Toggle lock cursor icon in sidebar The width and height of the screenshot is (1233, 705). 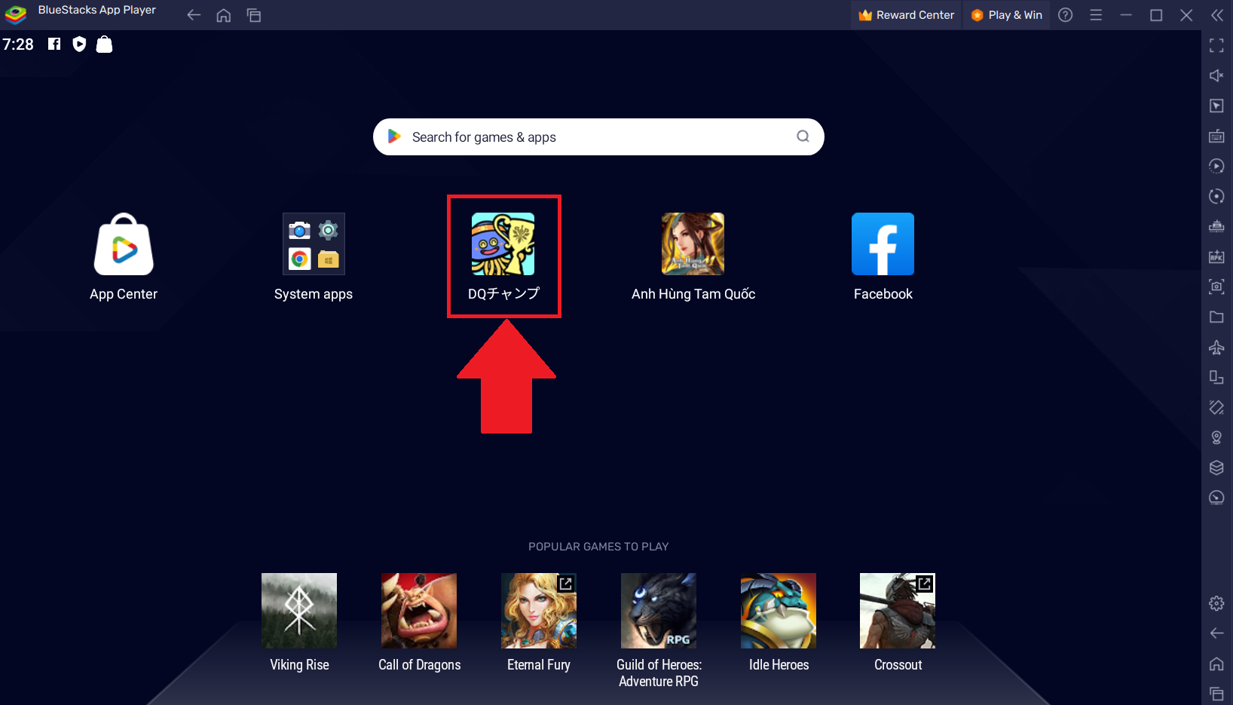click(1216, 106)
